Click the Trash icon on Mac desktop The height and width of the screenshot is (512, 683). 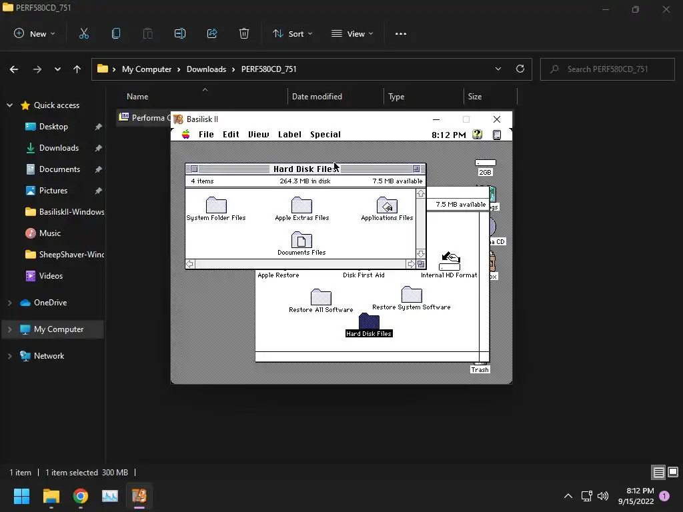click(480, 368)
